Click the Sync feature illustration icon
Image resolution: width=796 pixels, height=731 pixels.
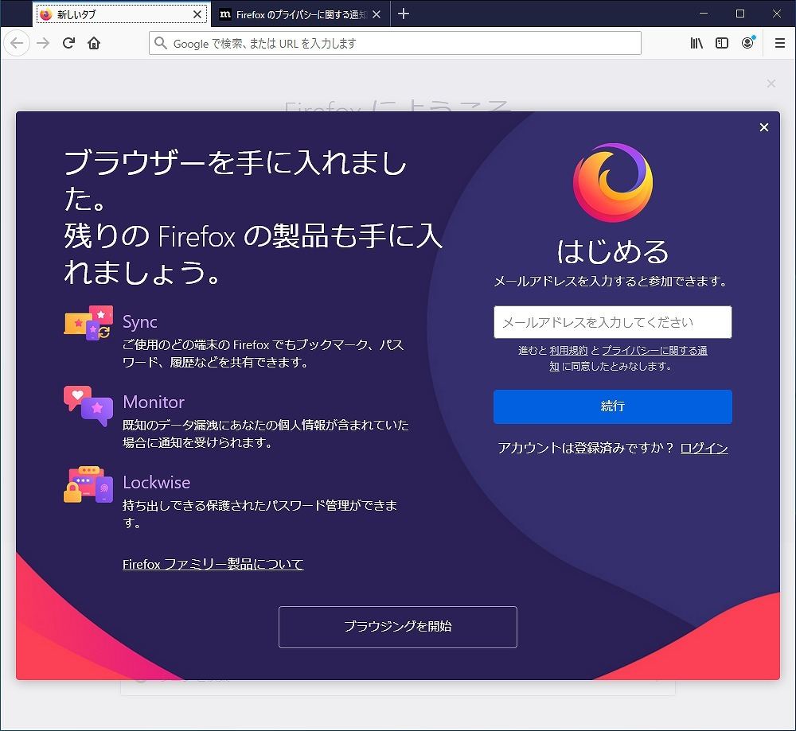(88, 323)
